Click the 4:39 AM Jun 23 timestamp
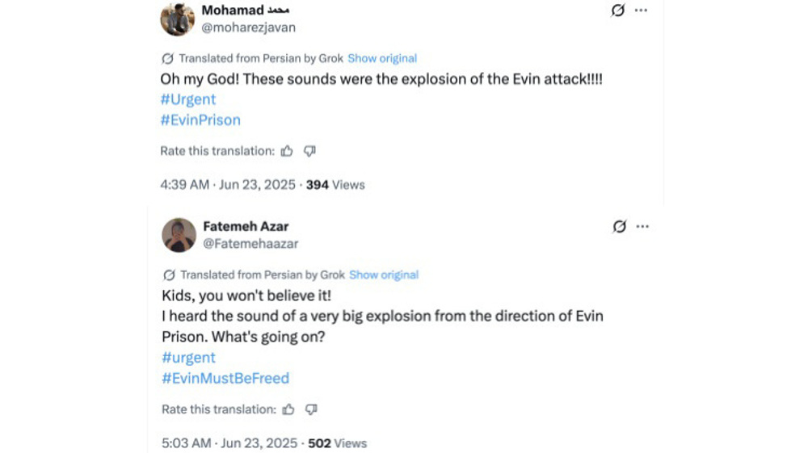 pos(229,185)
